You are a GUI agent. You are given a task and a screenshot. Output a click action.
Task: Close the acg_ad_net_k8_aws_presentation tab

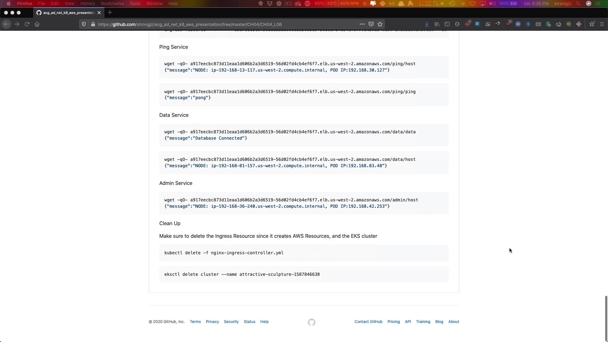pyautogui.click(x=99, y=13)
